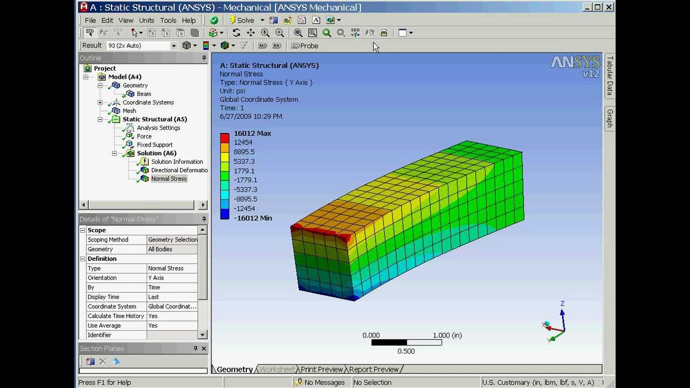Toggle the Label tool icon
Viewport: 690px width, 388px height.
(x=90, y=33)
